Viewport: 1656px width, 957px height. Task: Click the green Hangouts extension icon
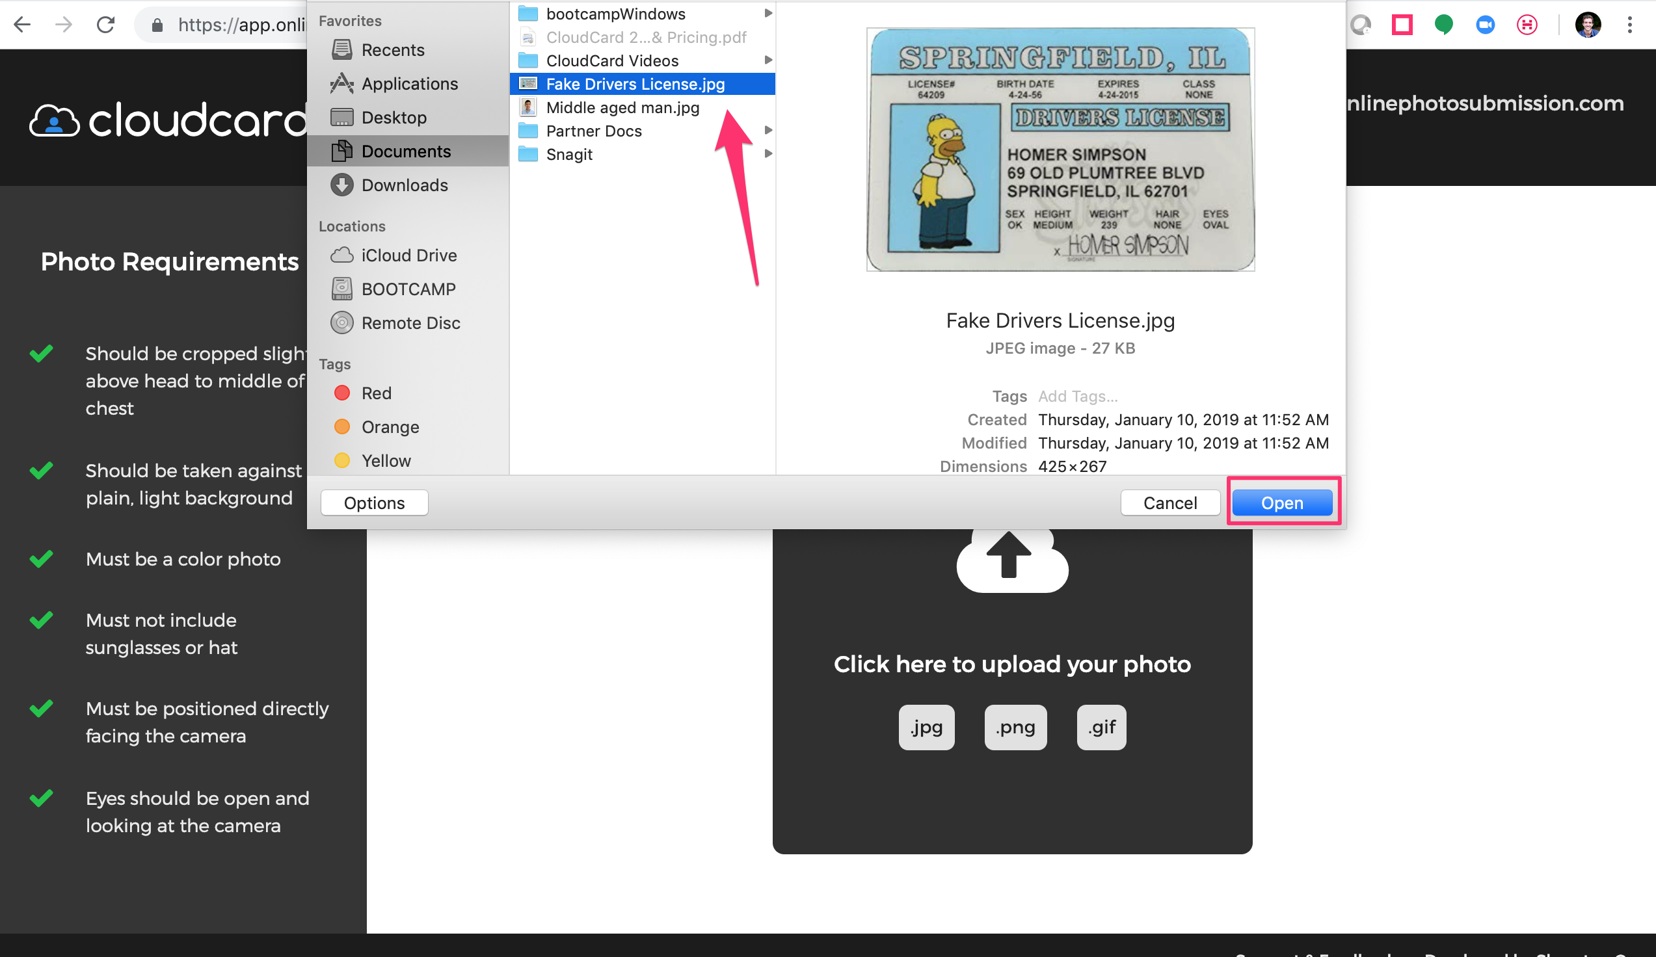click(x=1444, y=25)
